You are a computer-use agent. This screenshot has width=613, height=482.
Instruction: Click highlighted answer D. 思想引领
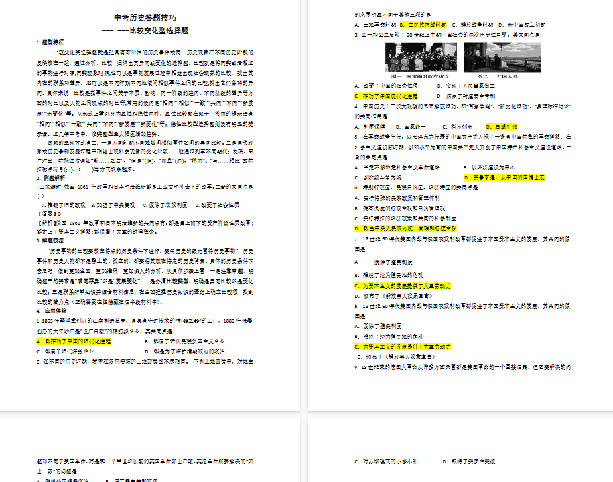click(502, 127)
